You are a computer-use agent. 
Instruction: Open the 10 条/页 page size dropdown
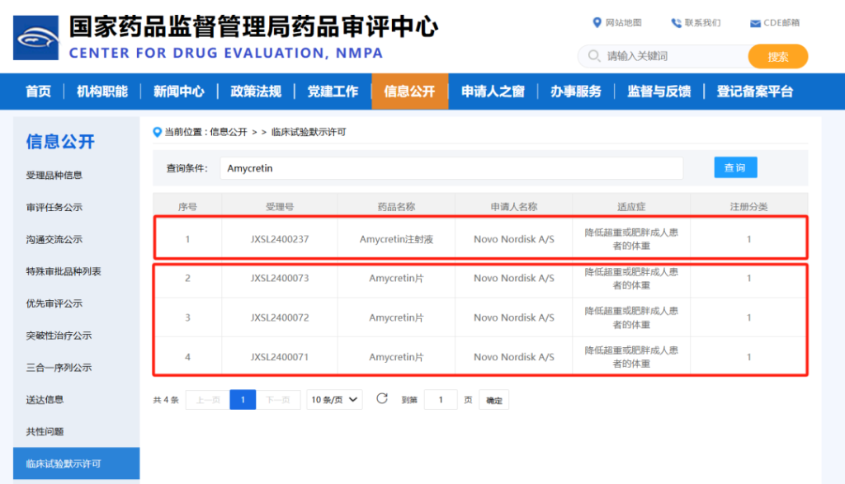[334, 400]
